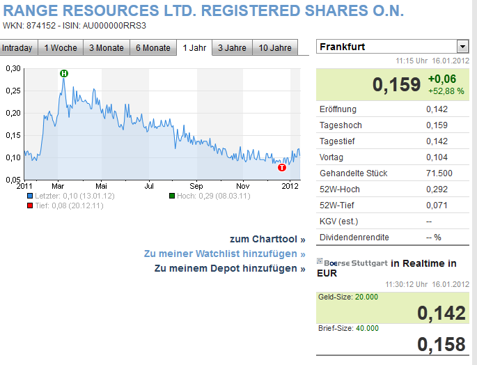477x365 pixels.
Task: Click the price chart plot area
Action: pos(162,124)
